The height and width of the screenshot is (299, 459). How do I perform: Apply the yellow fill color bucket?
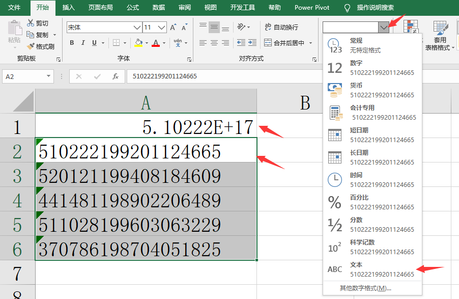(x=138, y=43)
